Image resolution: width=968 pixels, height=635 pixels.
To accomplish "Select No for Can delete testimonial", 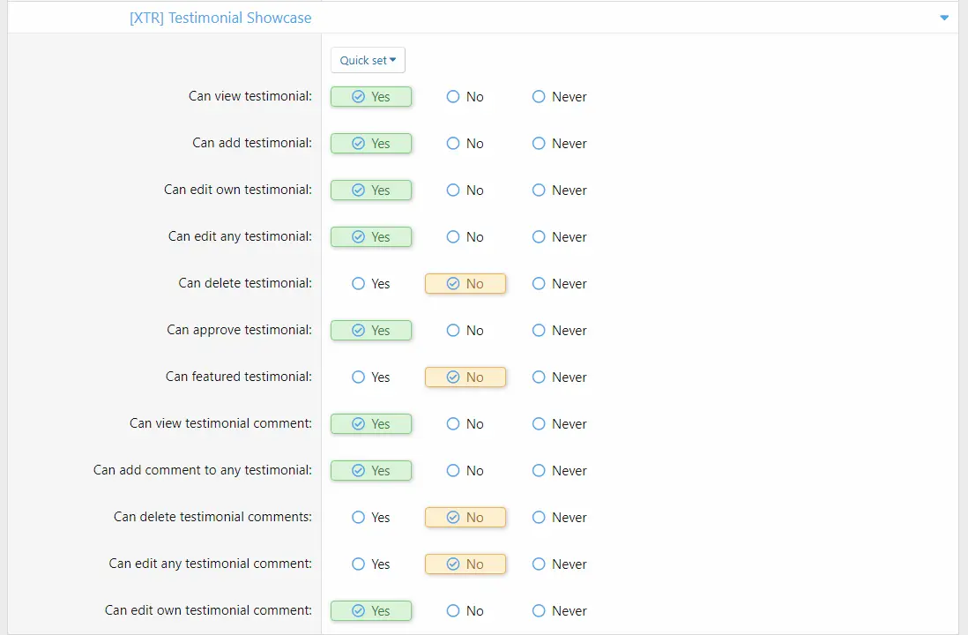I will coord(465,283).
